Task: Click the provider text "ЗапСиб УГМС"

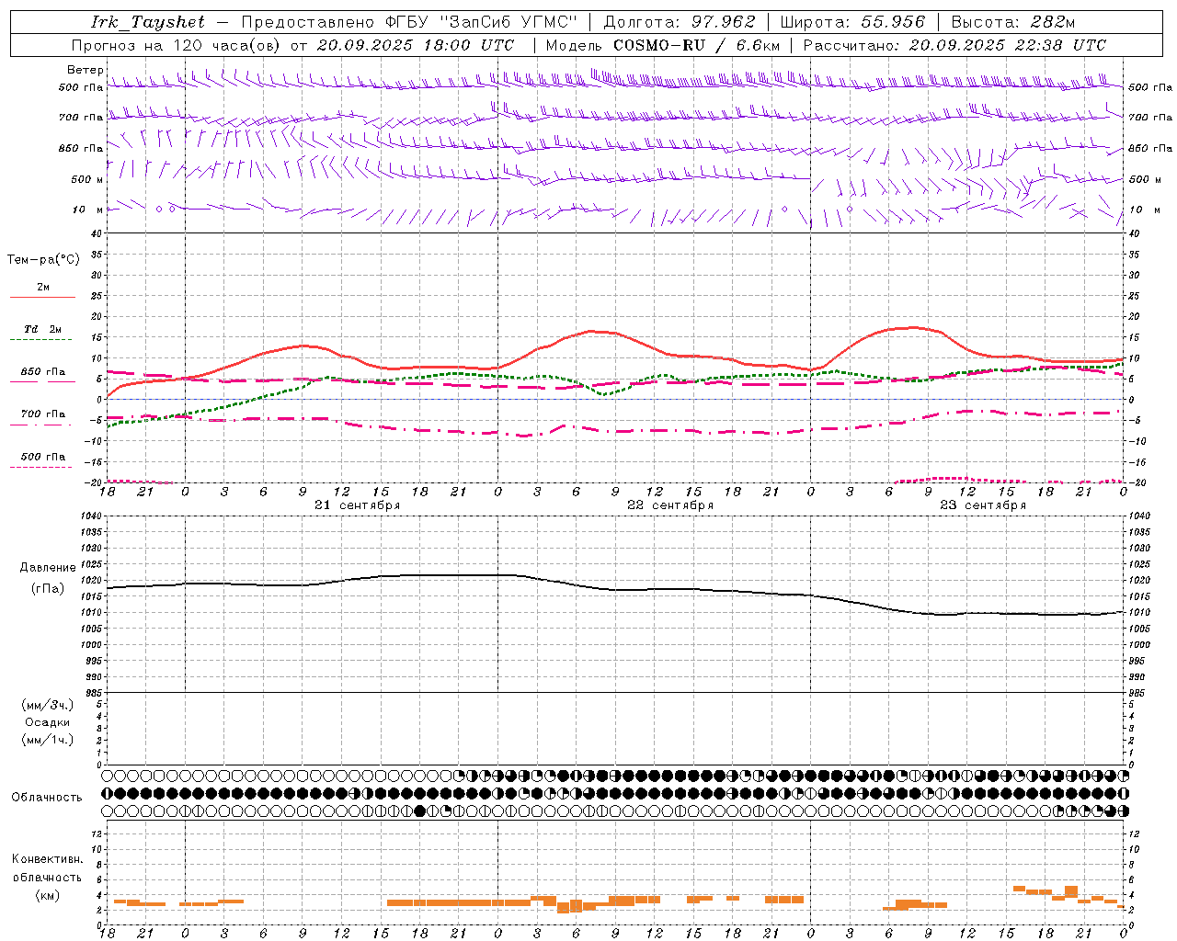Action: 509,22
